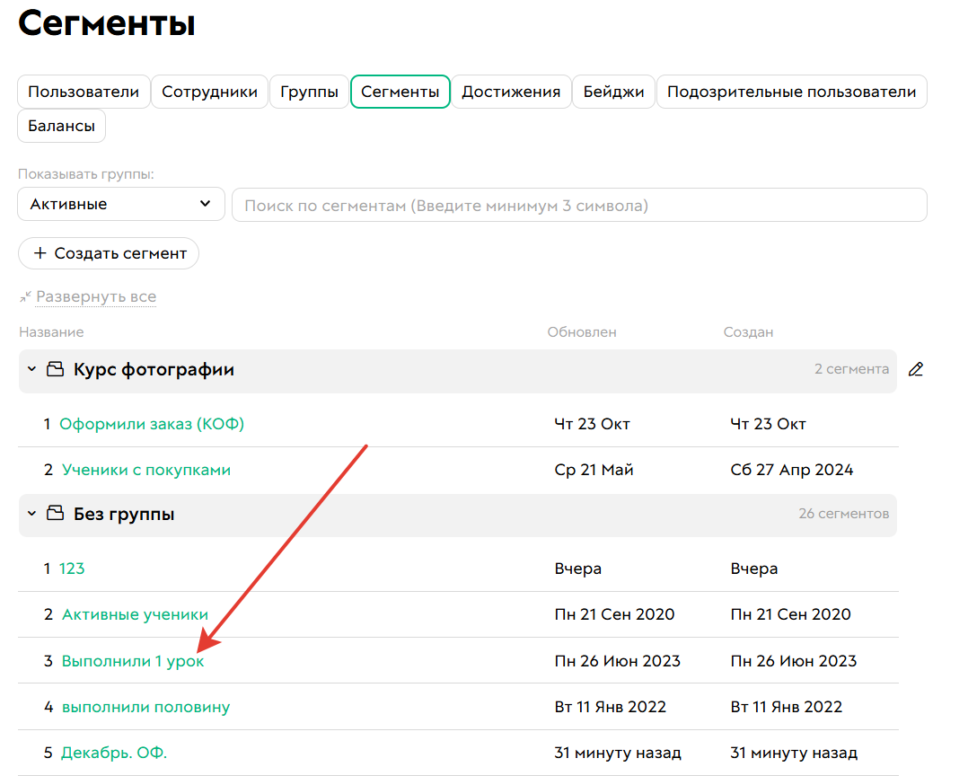Open the Бейджи tab
Viewport: 968px width, 776px height.
(613, 92)
